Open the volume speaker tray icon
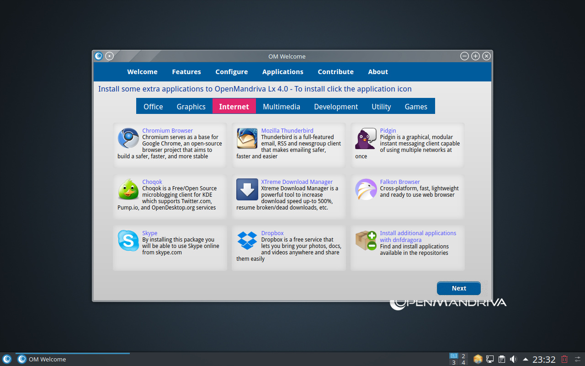The width and height of the screenshot is (585, 366). coord(513,359)
